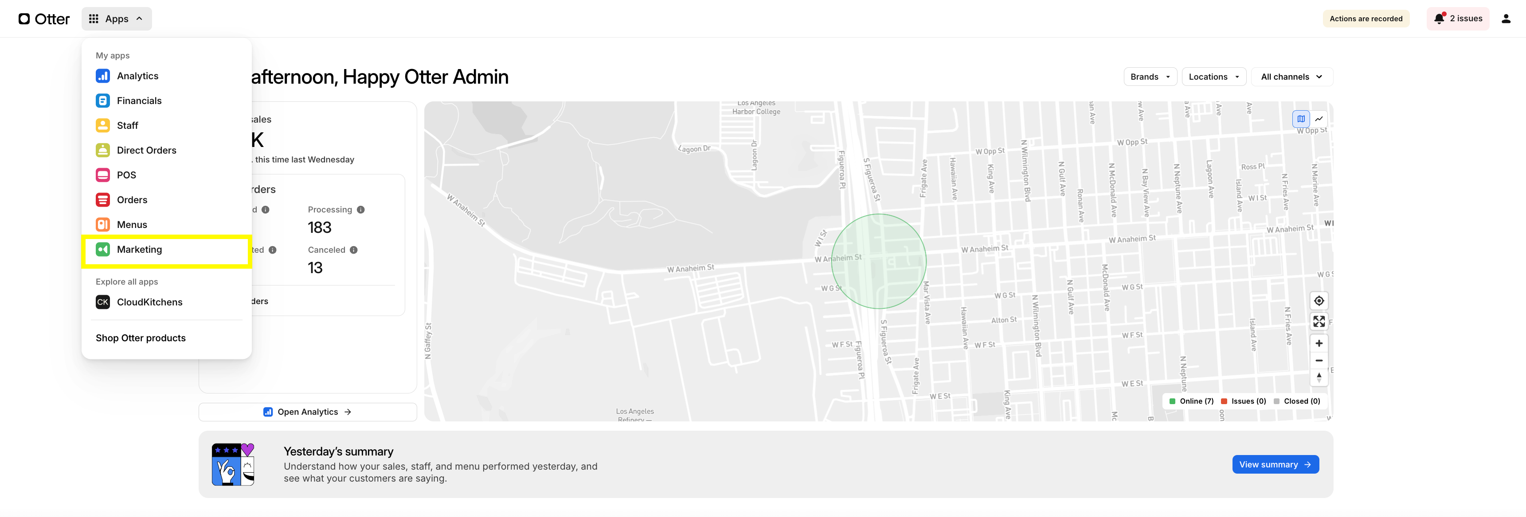Collapse the Apps dropdown menu
Viewport: 1526px width, 517px height.
117,19
